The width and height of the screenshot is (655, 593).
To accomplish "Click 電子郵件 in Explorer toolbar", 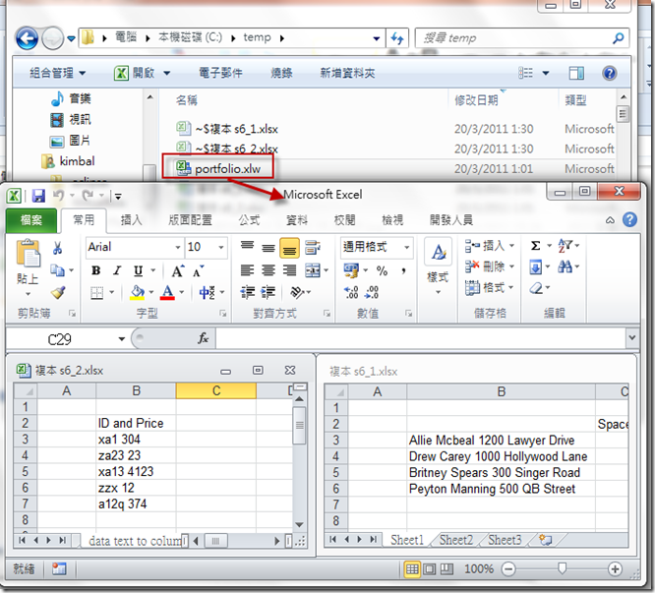I will point(220,73).
